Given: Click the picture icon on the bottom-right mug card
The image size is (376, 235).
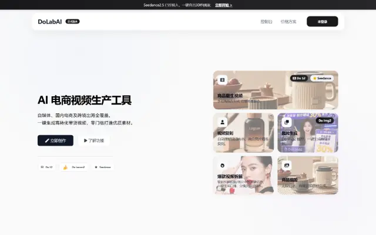Looking at the screenshot, I should (287, 165).
